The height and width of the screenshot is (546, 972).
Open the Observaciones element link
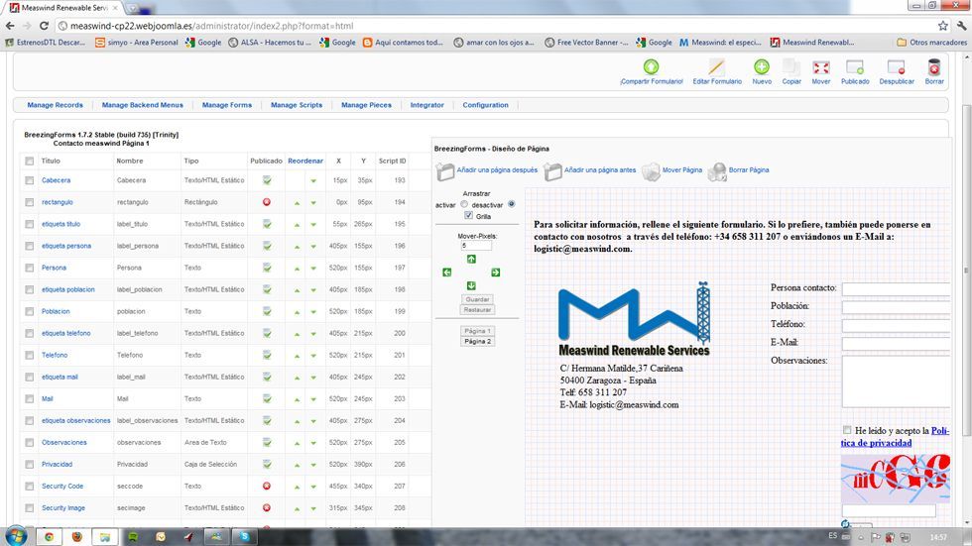click(63, 443)
